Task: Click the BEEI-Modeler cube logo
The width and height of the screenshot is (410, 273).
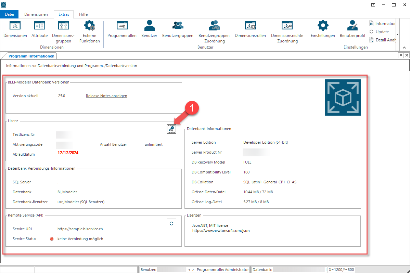Action: click(343, 97)
